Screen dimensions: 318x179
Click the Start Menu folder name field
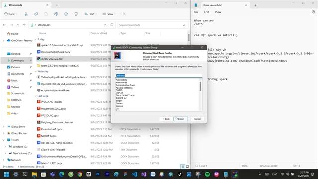coord(159,75)
